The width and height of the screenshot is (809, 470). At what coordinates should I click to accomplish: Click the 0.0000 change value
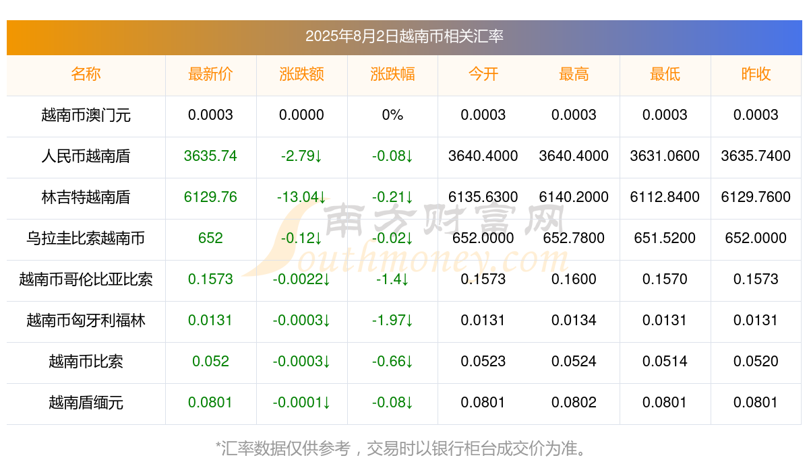[301, 115]
